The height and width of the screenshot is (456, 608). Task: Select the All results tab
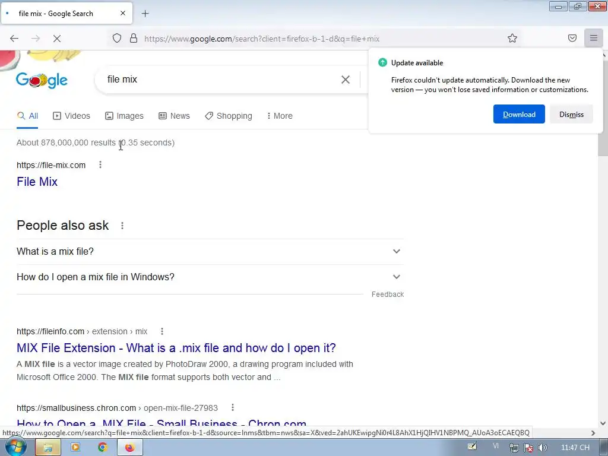pyautogui.click(x=27, y=116)
